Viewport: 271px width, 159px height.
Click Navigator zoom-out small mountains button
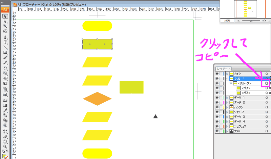pyautogui.click(x=238, y=21)
